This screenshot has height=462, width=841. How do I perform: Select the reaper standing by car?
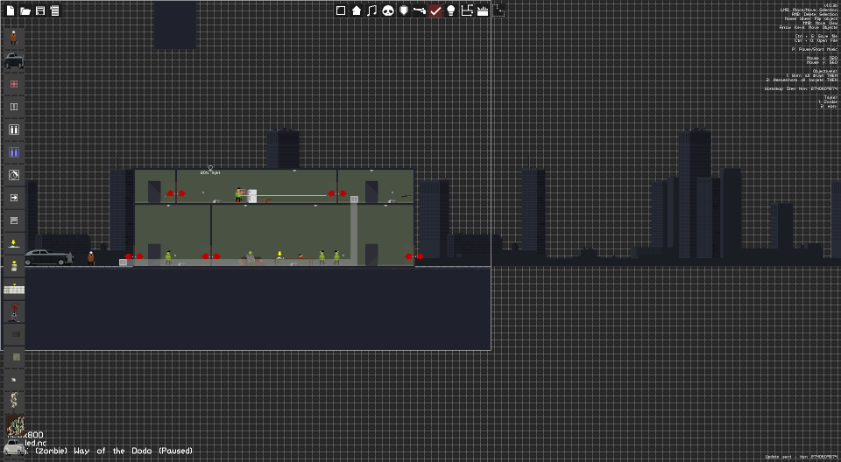90,258
